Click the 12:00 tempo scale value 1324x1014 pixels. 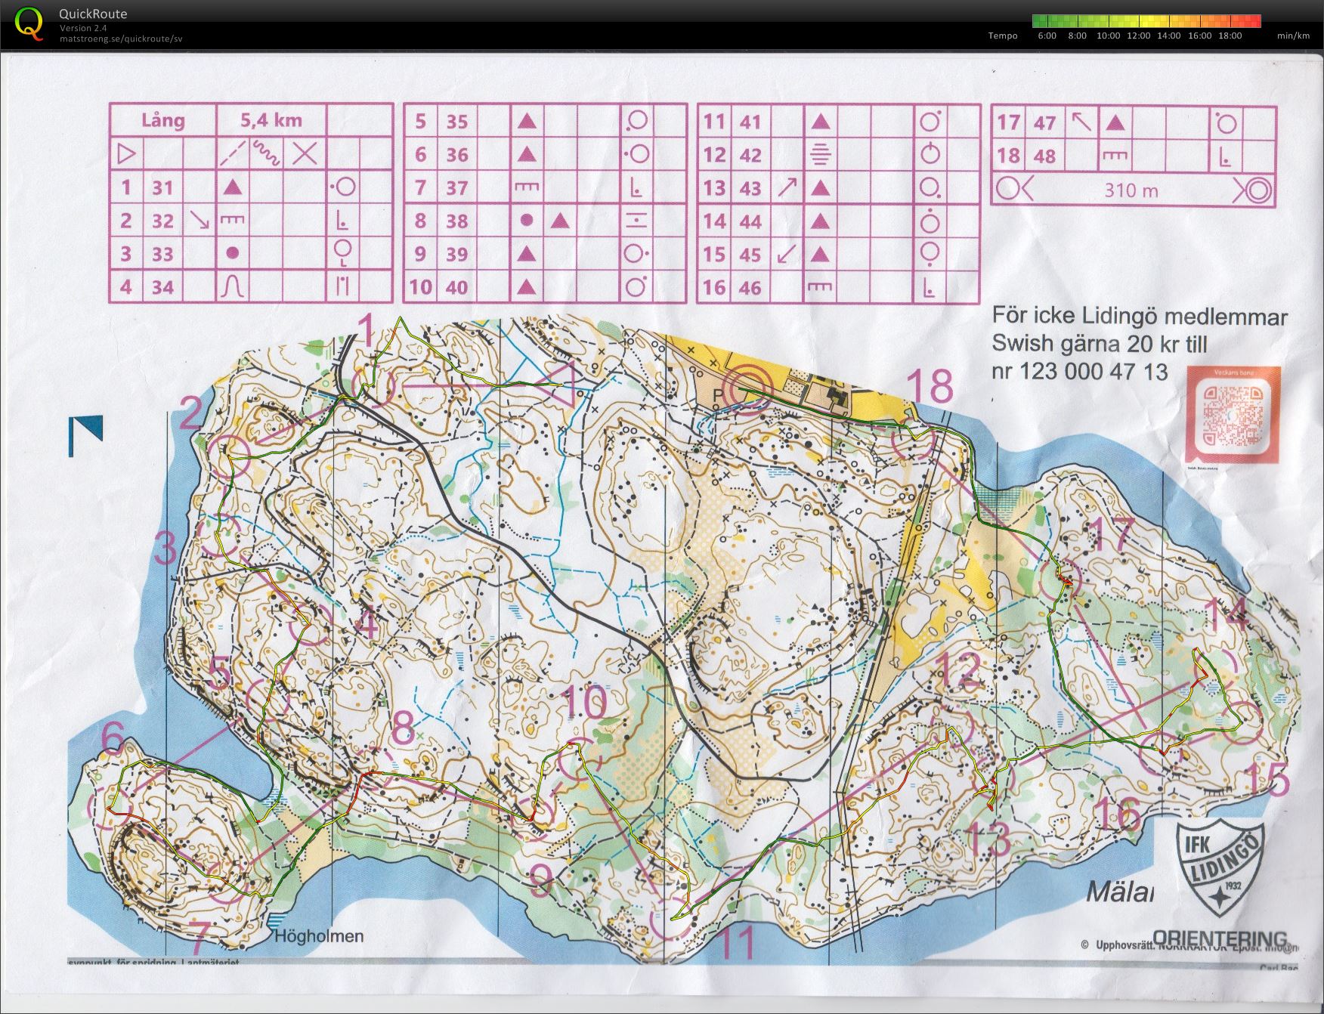click(1138, 36)
